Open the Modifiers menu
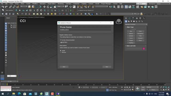This screenshot has width=171, height=96. coord(35,4)
